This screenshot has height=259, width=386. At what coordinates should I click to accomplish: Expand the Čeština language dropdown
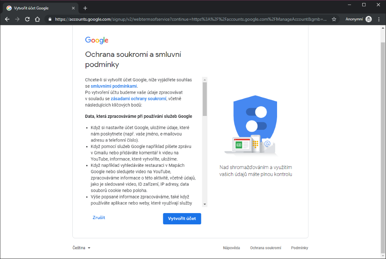point(81,248)
